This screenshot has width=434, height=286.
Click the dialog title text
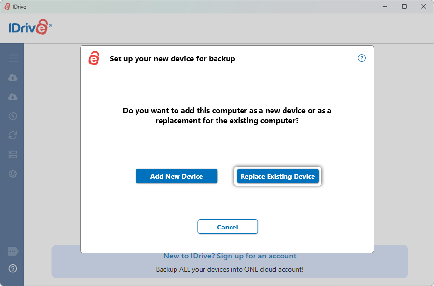172,59
